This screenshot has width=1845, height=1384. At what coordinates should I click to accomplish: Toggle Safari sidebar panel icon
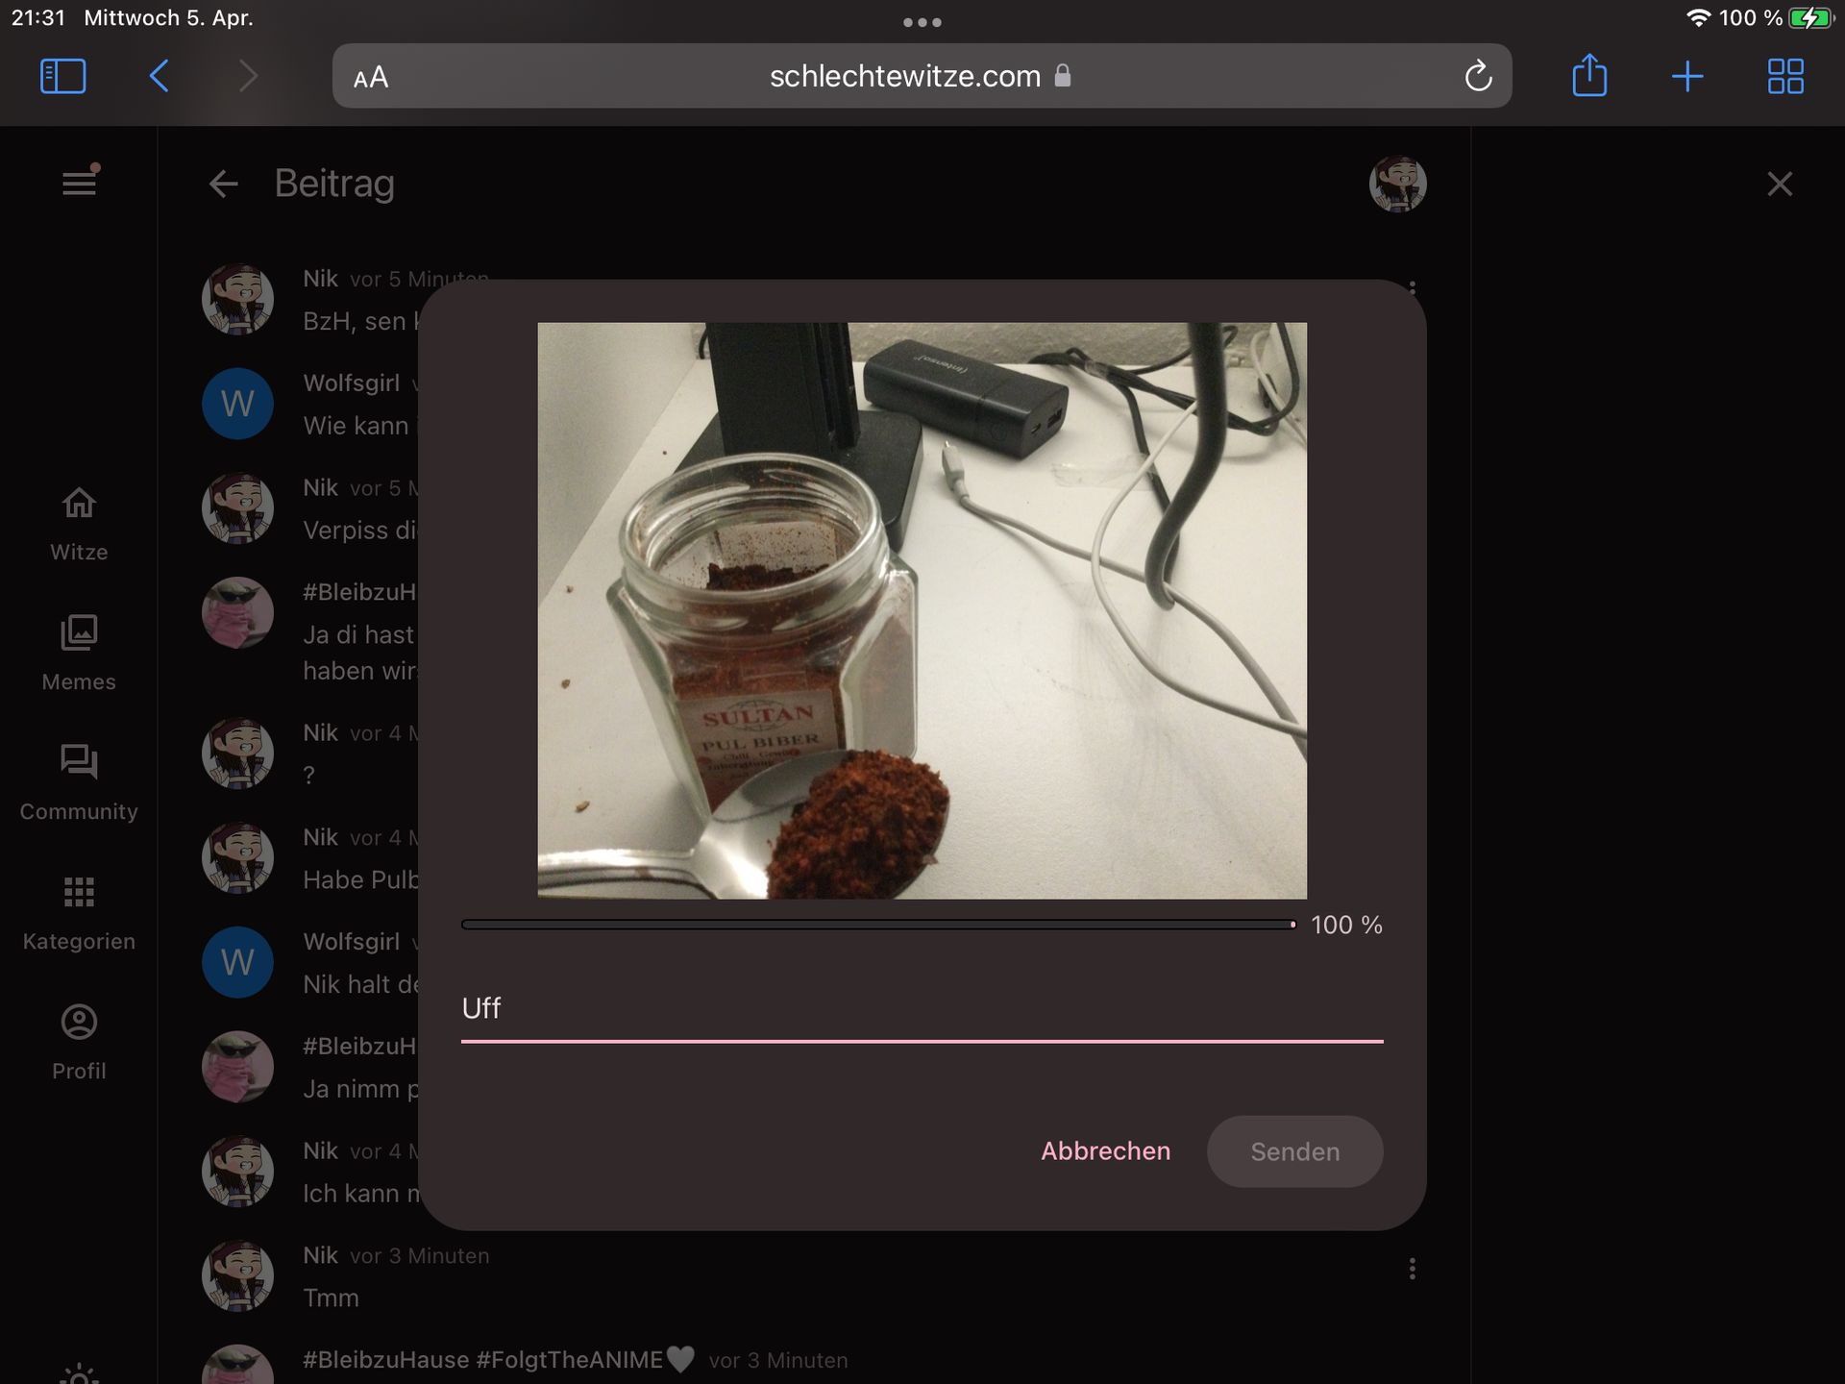[63, 76]
